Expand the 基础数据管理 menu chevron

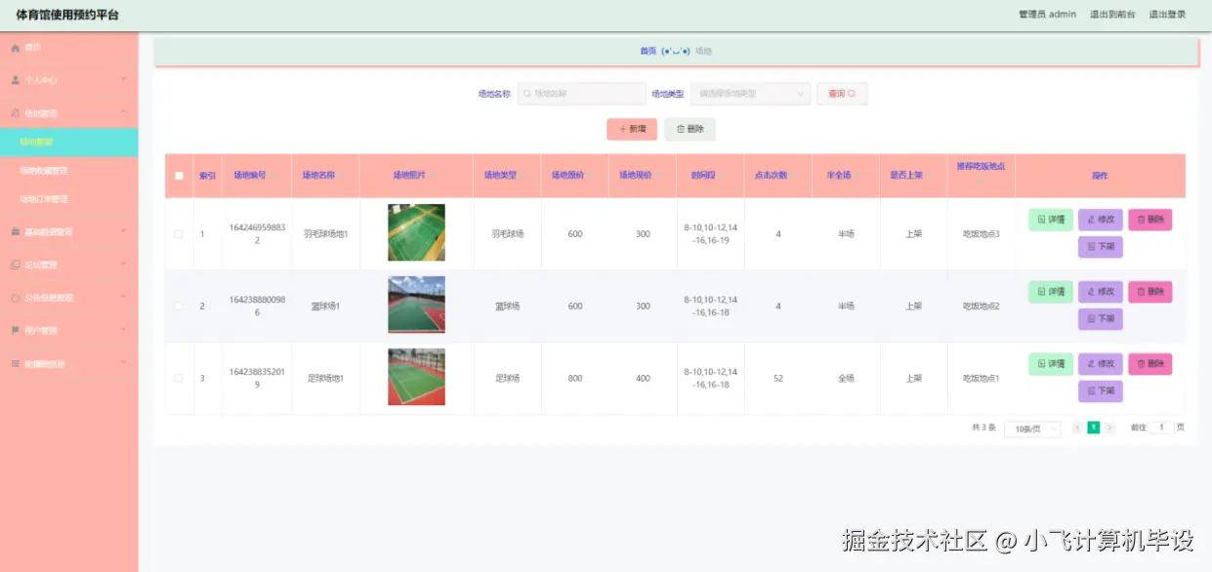[123, 231]
